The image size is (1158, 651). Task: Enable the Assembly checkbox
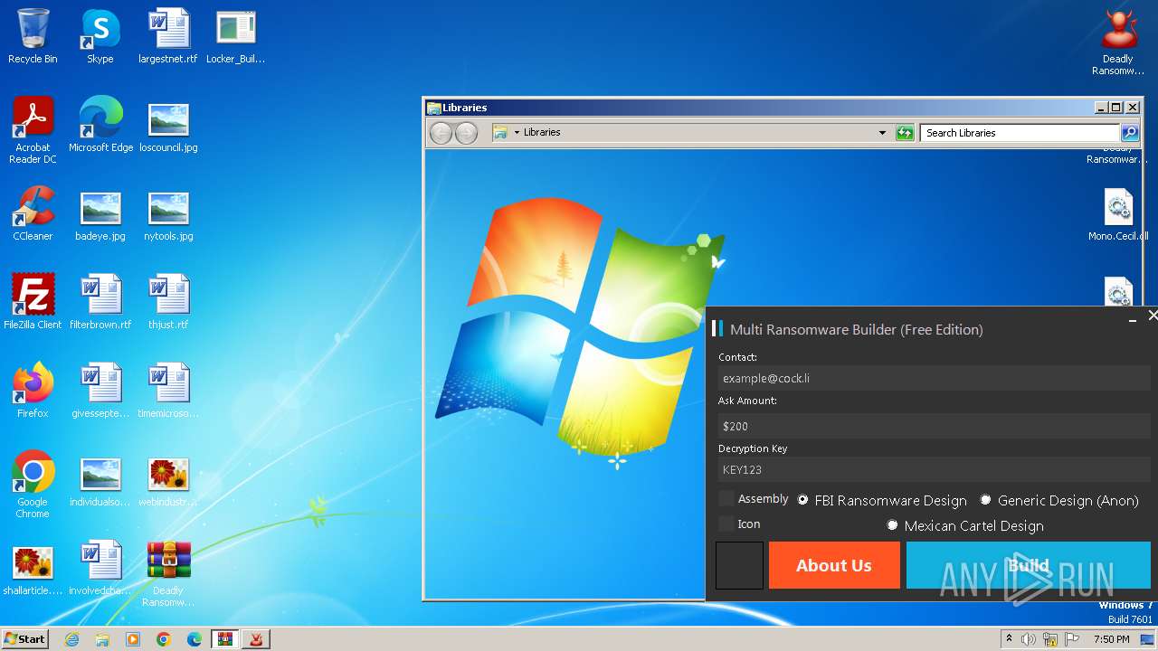tap(726, 499)
